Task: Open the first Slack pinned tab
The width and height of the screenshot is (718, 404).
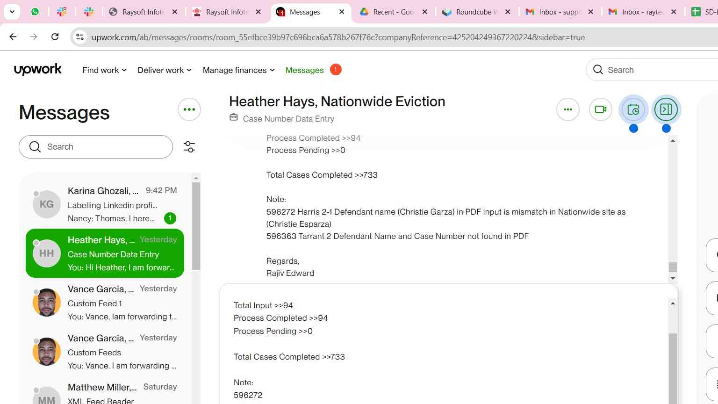Action: coord(62,12)
